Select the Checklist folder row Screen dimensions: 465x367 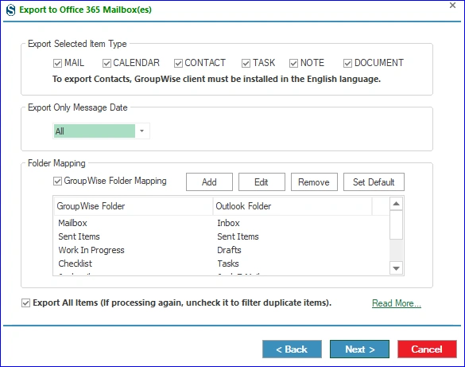pos(221,264)
